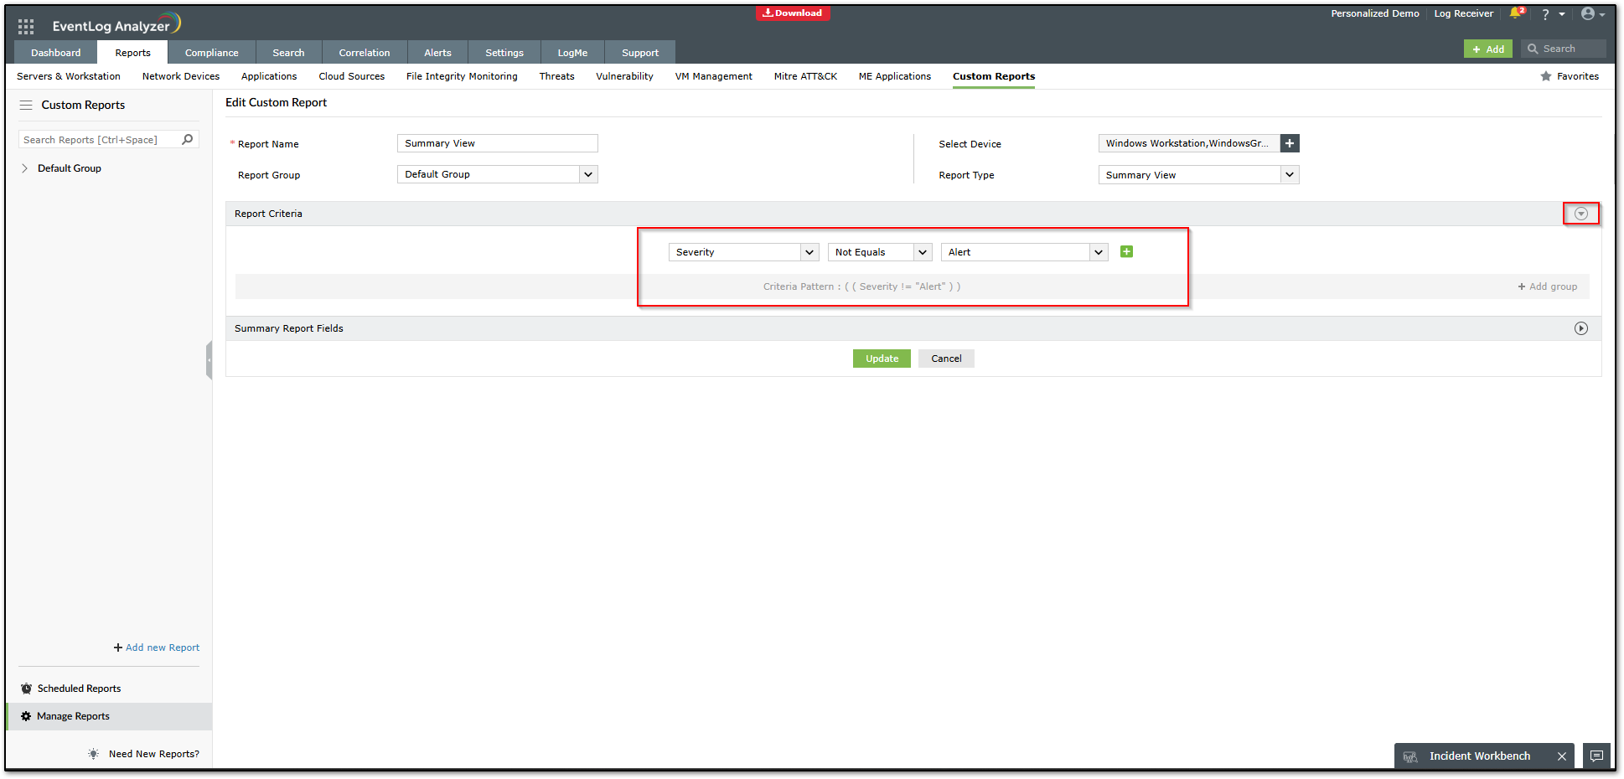Click Add new Report link
The width and height of the screenshot is (1624, 779).
(157, 647)
